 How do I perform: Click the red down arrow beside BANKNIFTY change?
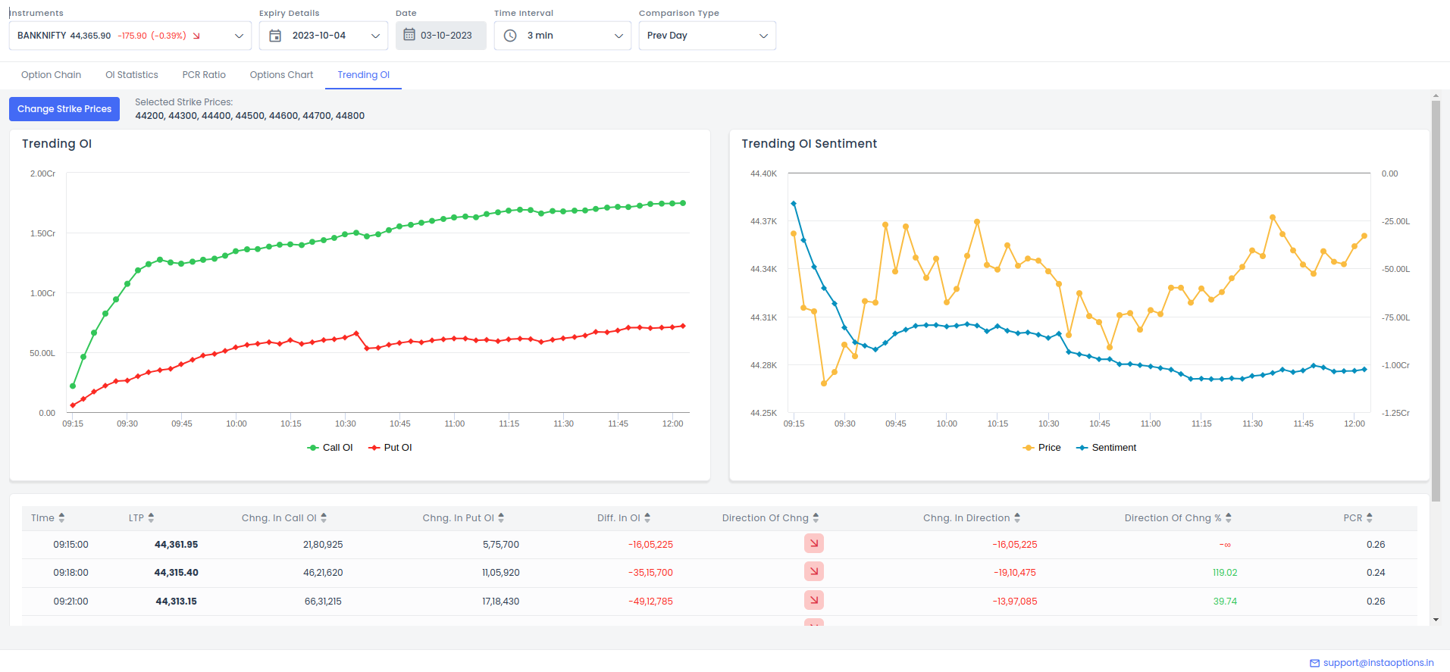point(196,36)
